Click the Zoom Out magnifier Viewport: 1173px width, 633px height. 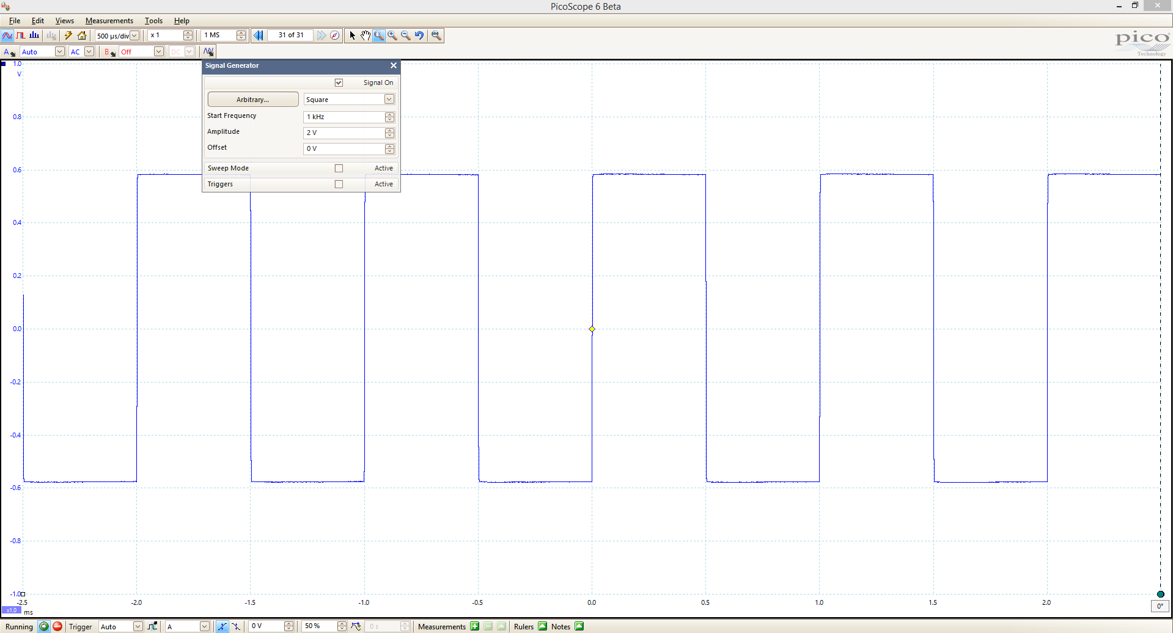406,35
